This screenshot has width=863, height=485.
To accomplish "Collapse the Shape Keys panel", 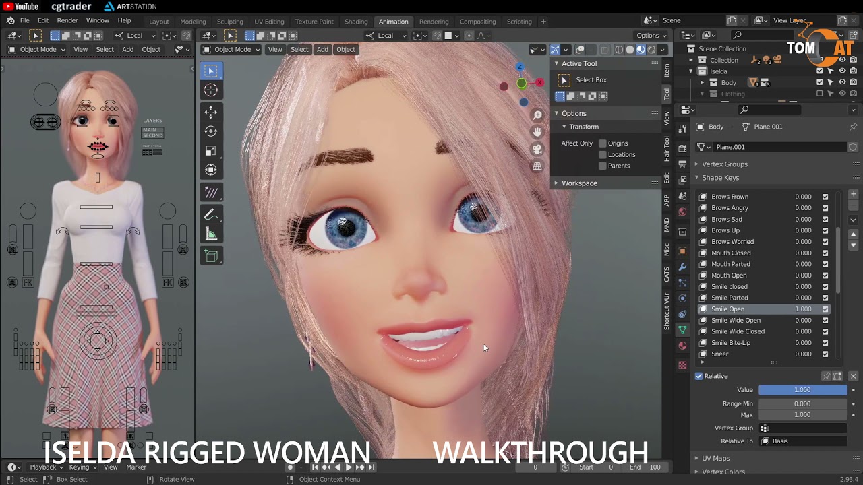I will tap(721, 178).
